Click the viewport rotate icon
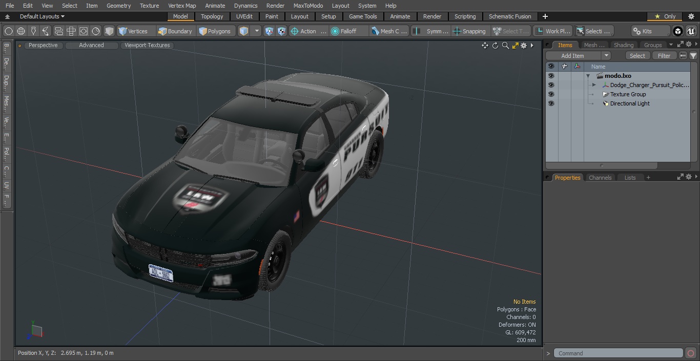The image size is (700, 361). pyautogui.click(x=495, y=46)
